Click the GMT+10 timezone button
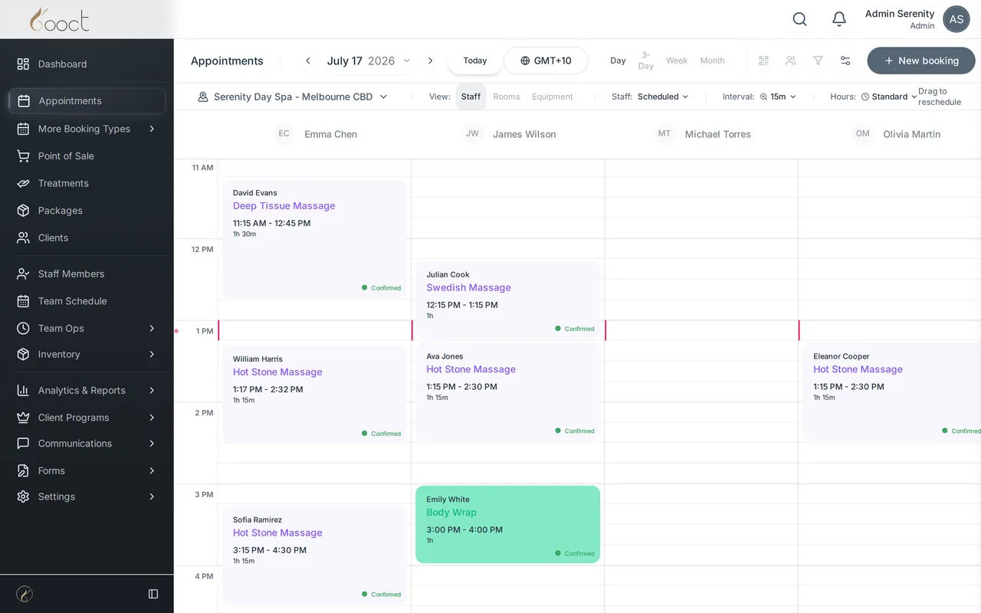The height and width of the screenshot is (613, 981). (x=546, y=61)
